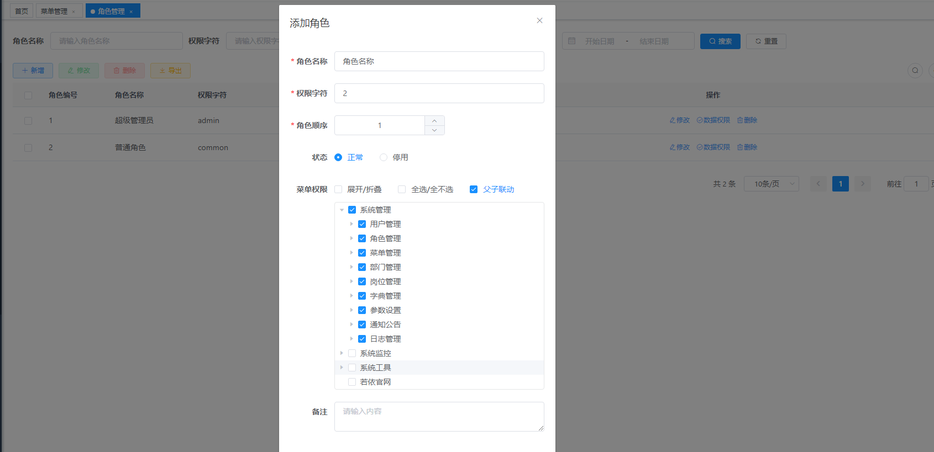Collapse the 系统管理 tree node
Screen dimensions: 934x452
click(342, 210)
